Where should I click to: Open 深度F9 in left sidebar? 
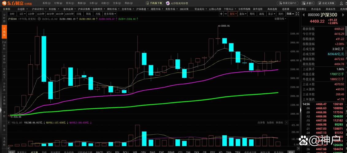pos(4,59)
